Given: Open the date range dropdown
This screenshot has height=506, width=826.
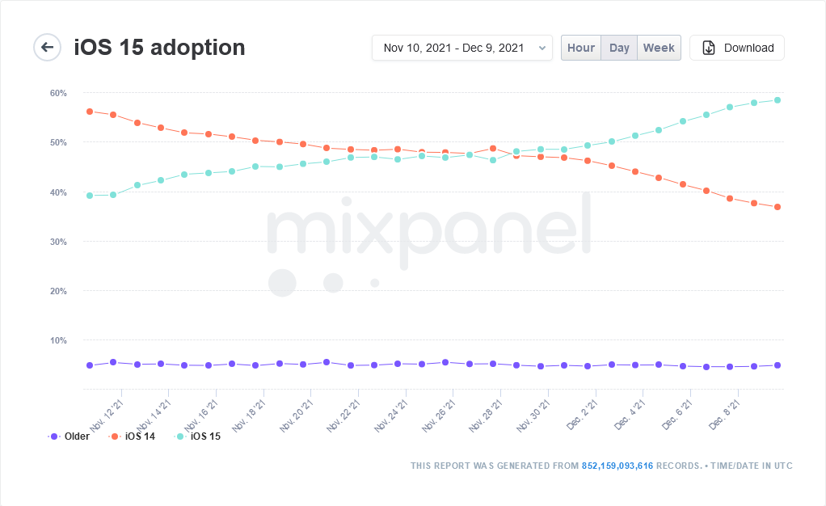Looking at the screenshot, I should coord(462,48).
